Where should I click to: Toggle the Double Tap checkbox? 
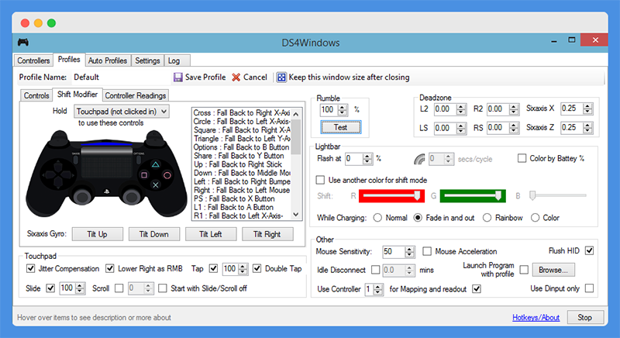point(257,268)
